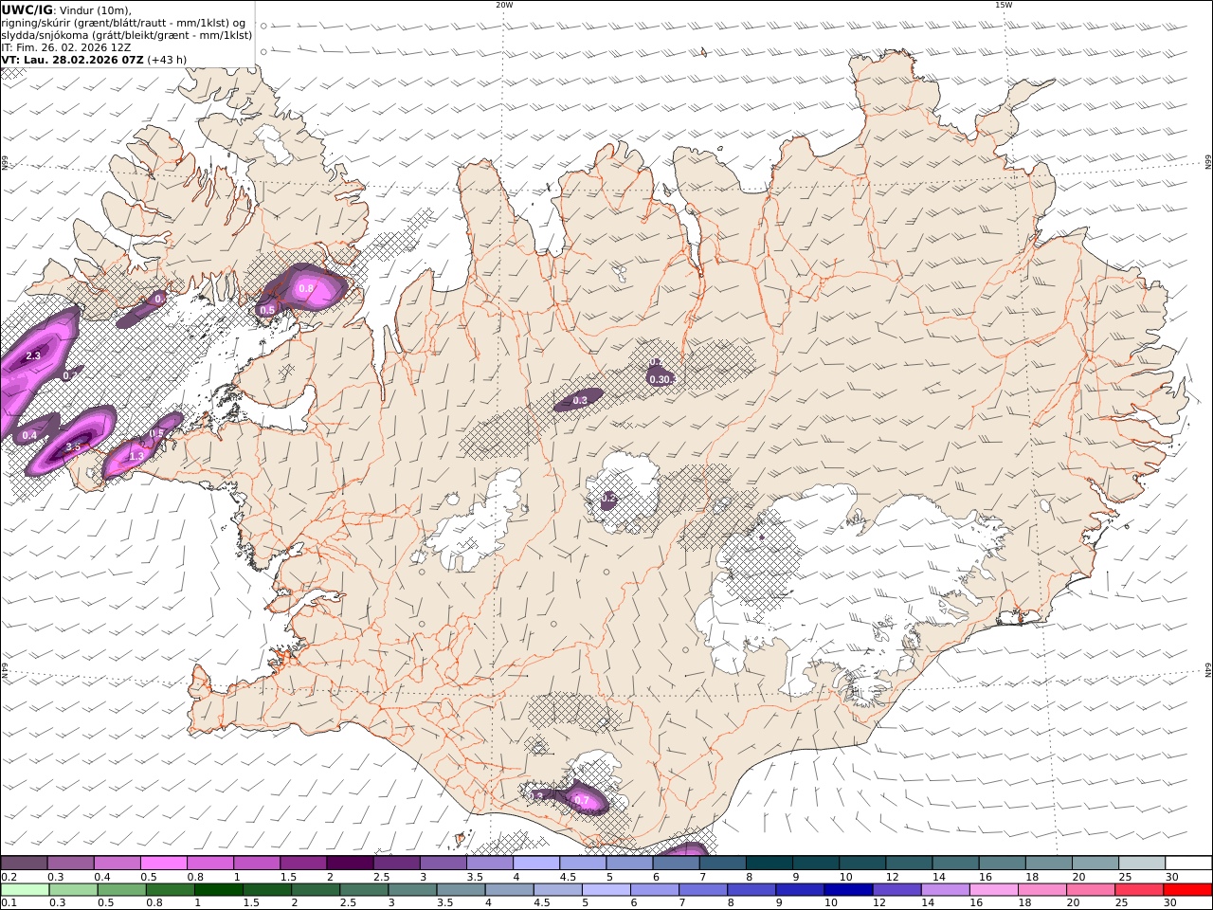Viewport: 1213px width, 910px height.
Task: Select the 8 blue swatch in lower rain legend
Action: (752, 889)
